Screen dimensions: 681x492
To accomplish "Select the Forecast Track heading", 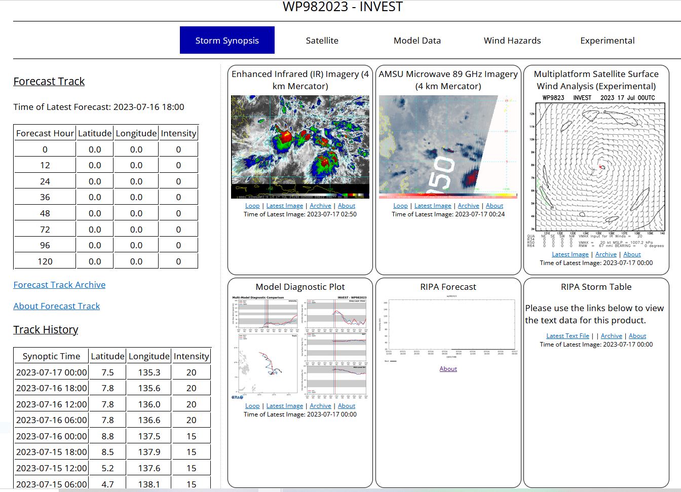I will 49,81.
